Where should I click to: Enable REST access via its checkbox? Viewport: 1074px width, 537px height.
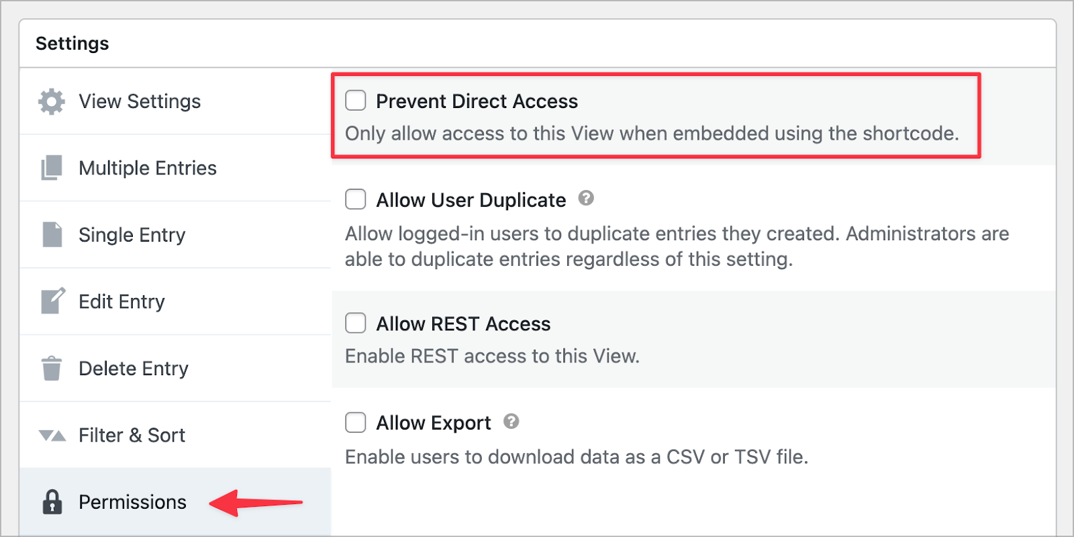point(355,322)
